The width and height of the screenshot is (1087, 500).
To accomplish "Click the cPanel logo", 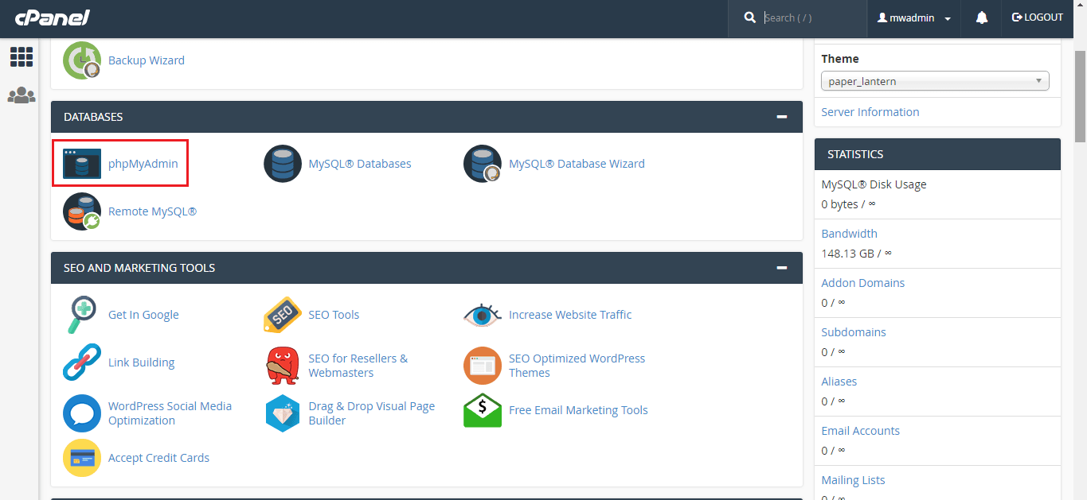I will click(52, 17).
